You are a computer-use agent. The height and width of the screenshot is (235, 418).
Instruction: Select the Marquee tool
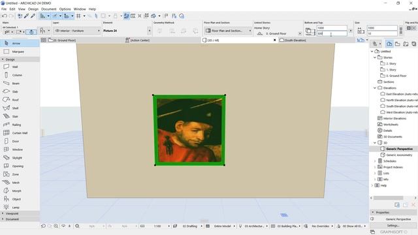20,52
